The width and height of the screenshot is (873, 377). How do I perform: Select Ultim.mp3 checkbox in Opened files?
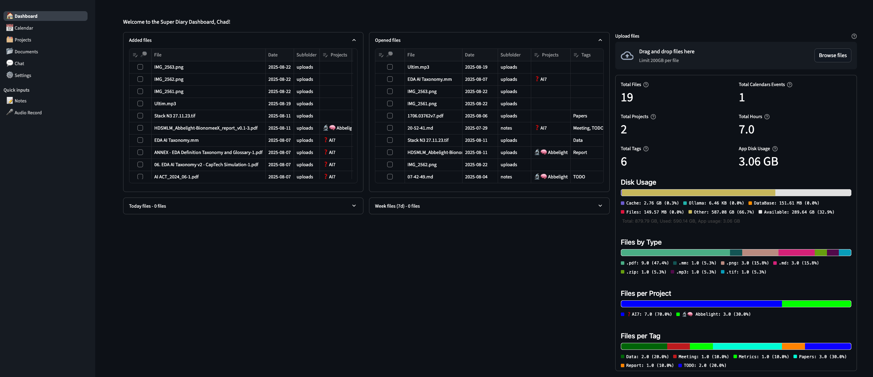390,67
